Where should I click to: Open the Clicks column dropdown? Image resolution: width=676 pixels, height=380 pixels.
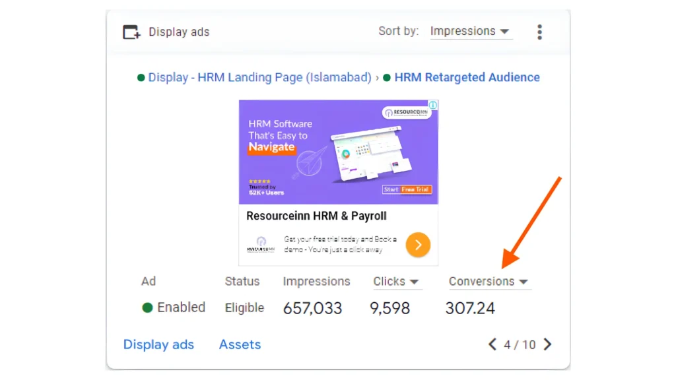pos(396,281)
